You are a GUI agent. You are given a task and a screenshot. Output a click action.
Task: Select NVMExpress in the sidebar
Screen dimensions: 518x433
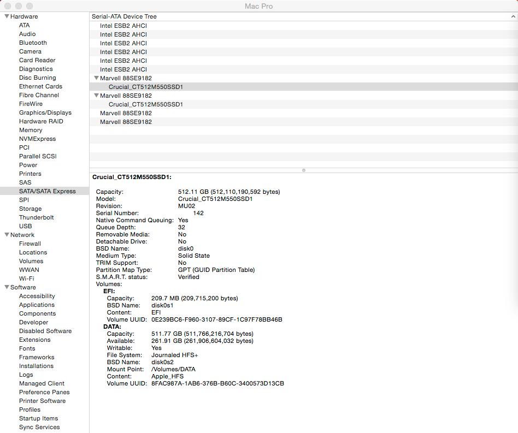(38, 139)
